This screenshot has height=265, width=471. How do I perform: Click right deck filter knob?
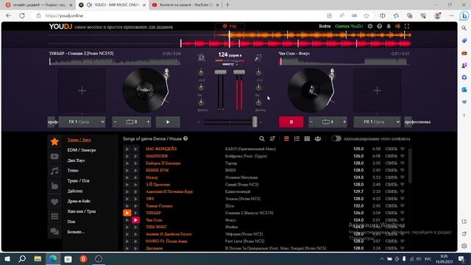point(258,103)
